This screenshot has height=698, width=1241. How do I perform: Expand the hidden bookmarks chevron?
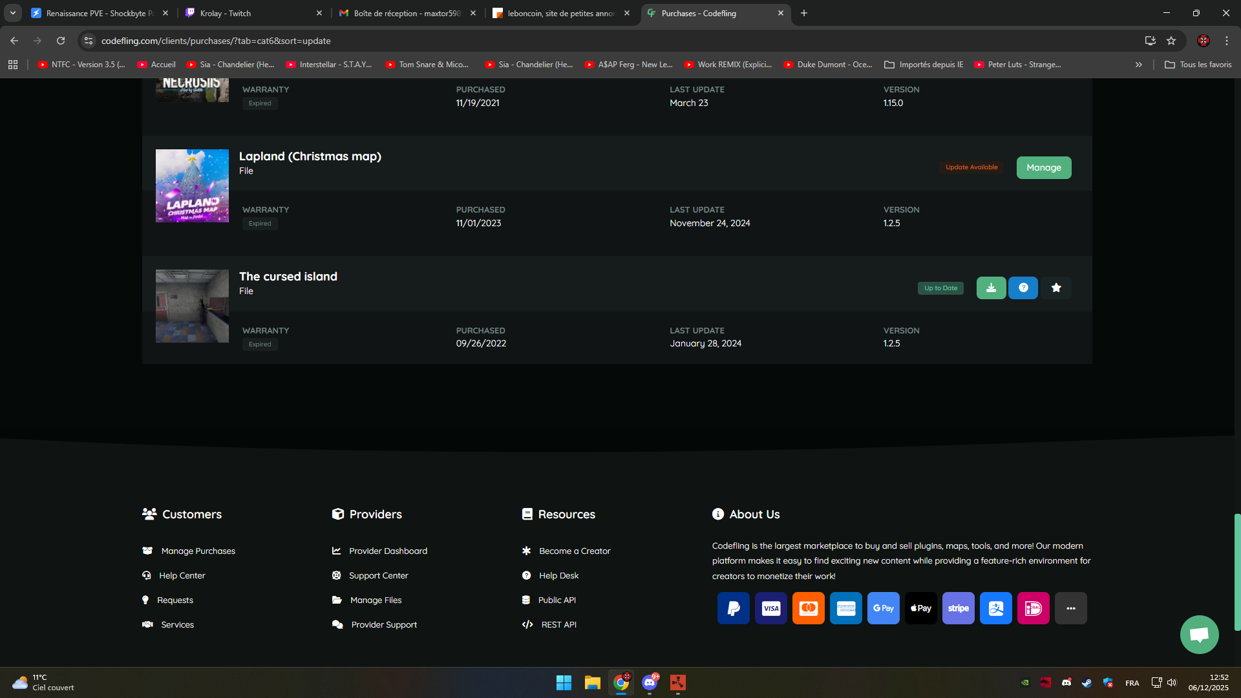tap(1139, 65)
